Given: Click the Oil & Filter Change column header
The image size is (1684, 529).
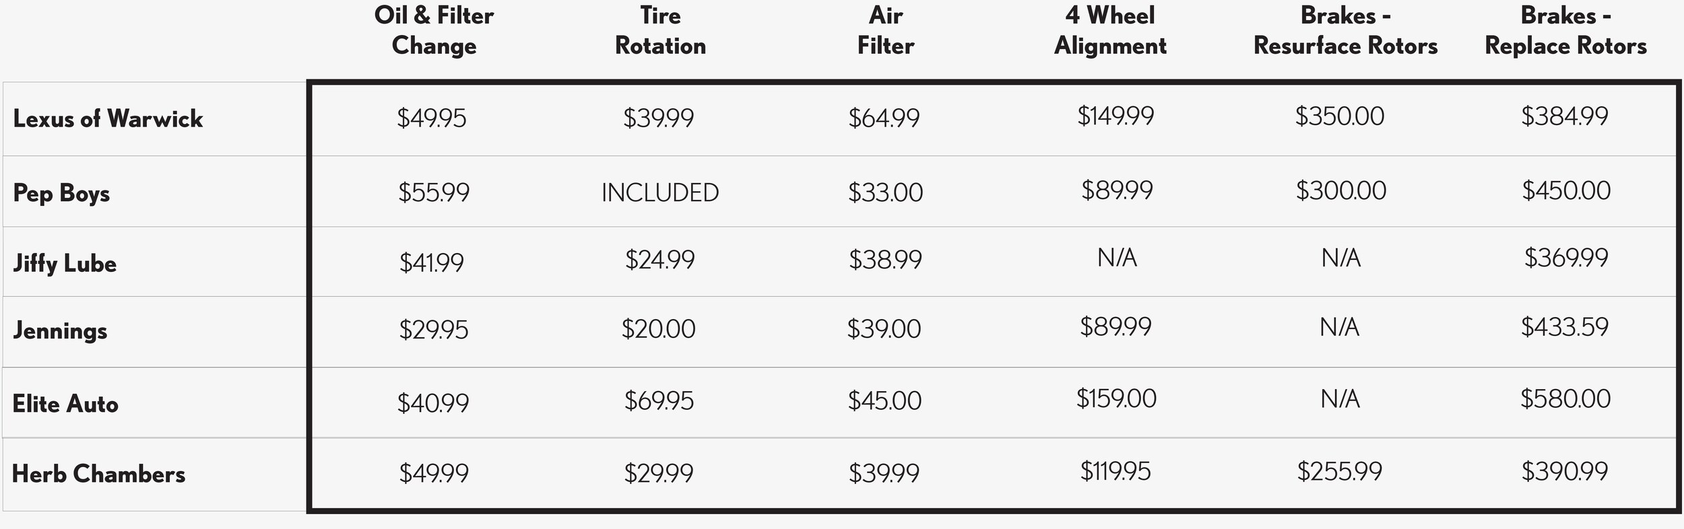Looking at the screenshot, I should point(434,30).
